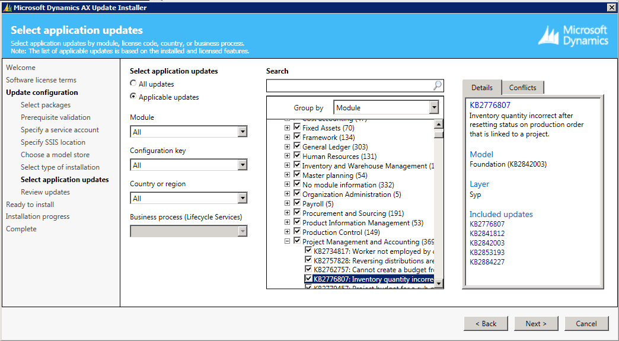The image size is (619, 341).
Task: Uncheck the Payroll module checkbox
Action: click(x=297, y=204)
